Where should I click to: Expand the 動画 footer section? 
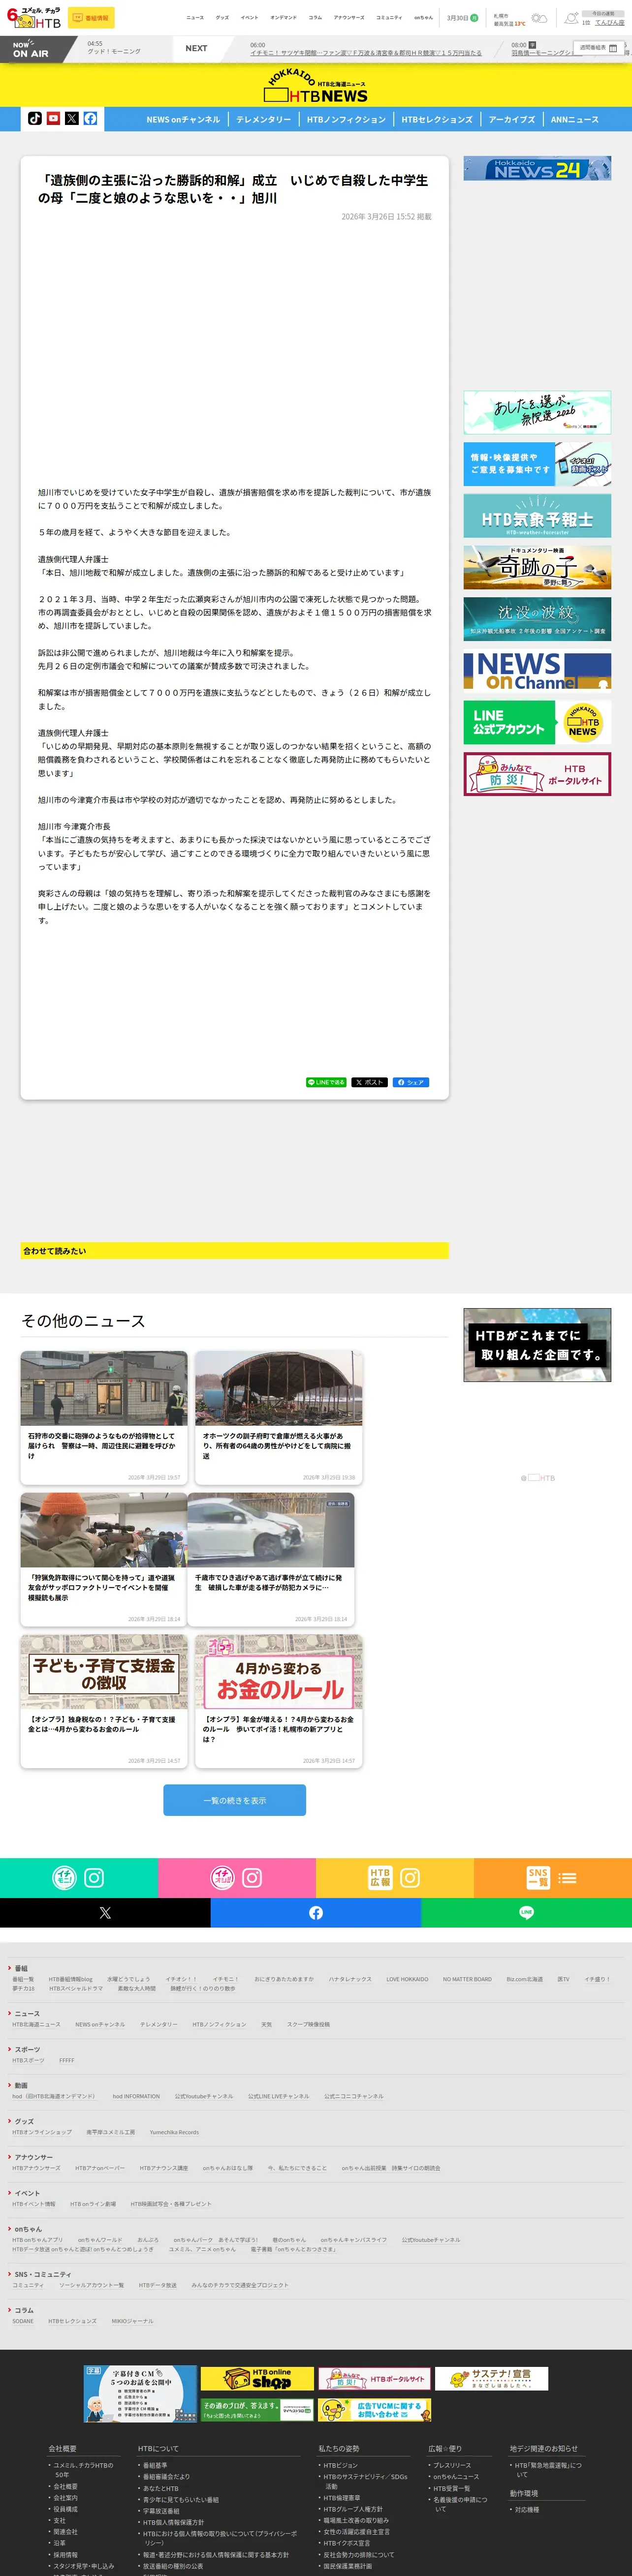pyautogui.click(x=20, y=2085)
